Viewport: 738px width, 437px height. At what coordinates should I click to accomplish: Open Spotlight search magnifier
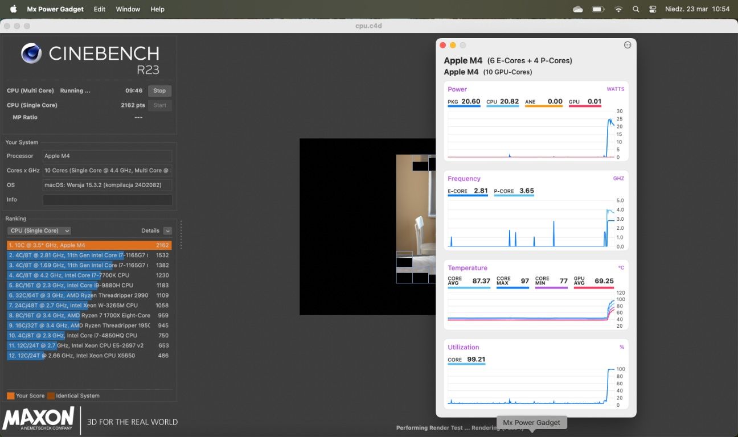click(636, 9)
